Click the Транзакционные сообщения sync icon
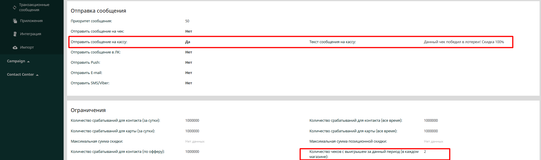 [x=15, y=7]
